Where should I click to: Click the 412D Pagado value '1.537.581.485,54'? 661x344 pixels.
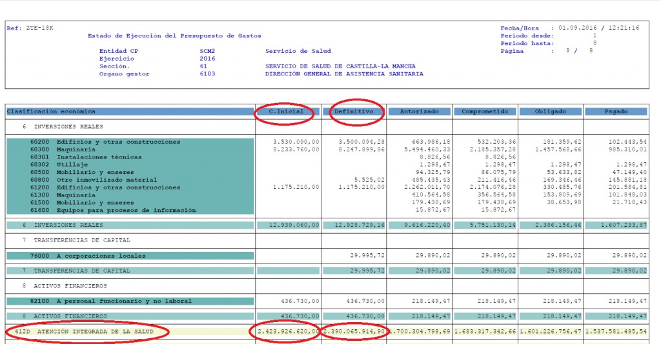[x=616, y=331]
